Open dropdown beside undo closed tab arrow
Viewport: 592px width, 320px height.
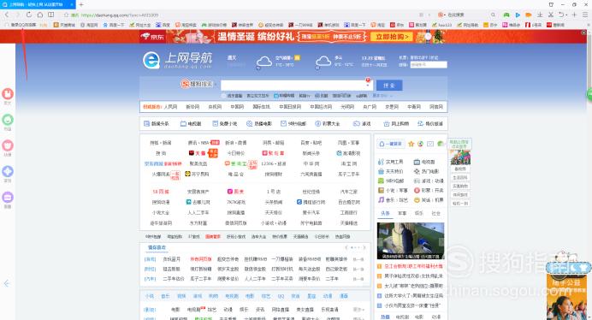[566, 15]
